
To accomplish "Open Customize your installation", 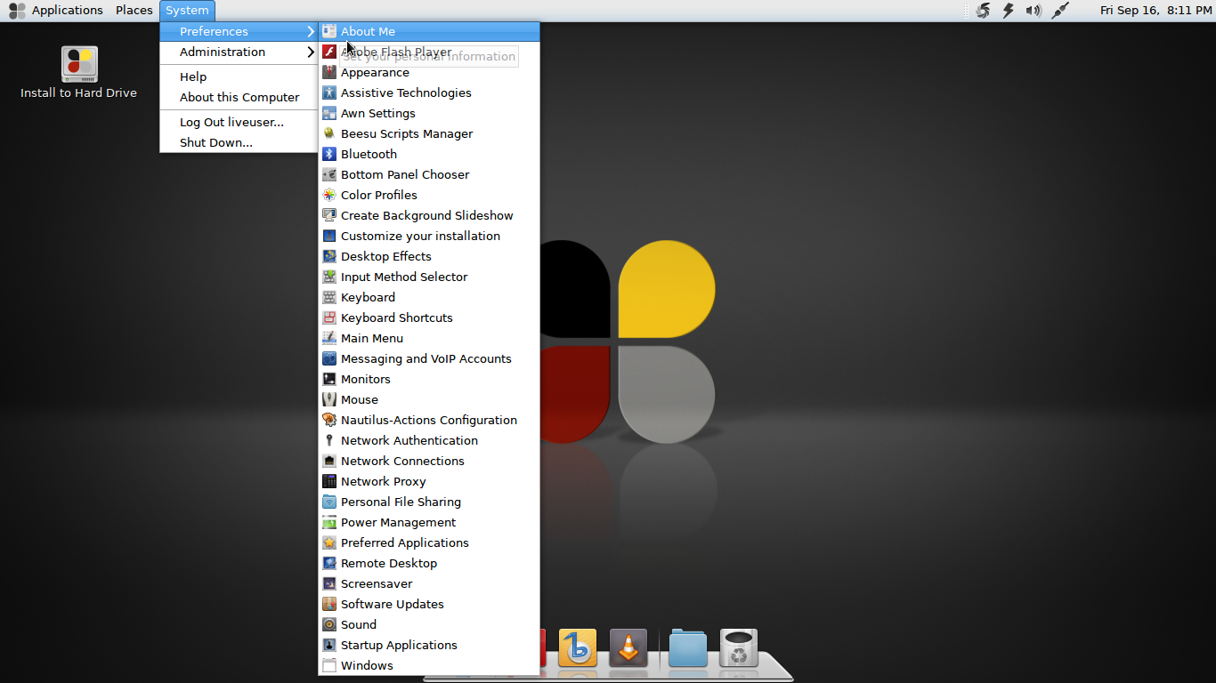I will click(429, 236).
